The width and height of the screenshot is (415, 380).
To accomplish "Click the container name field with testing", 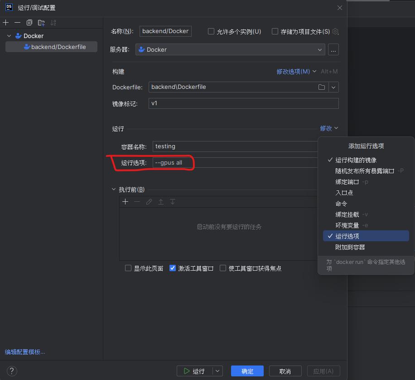I will point(235,146).
